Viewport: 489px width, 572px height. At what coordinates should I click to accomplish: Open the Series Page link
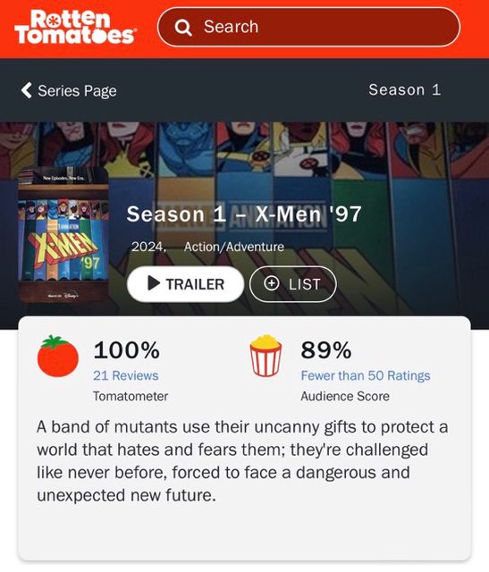(x=77, y=91)
